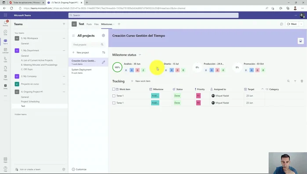Open the Shifts app icon
307x174 pixels.
point(5,86)
